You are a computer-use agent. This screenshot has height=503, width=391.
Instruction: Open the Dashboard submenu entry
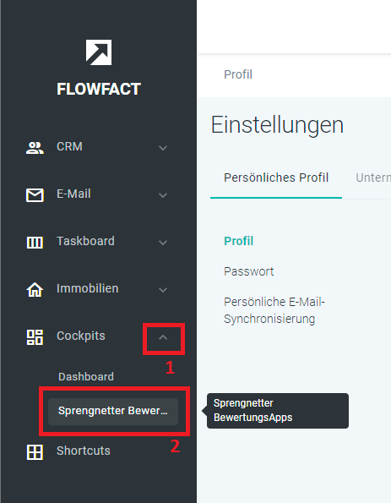point(86,376)
